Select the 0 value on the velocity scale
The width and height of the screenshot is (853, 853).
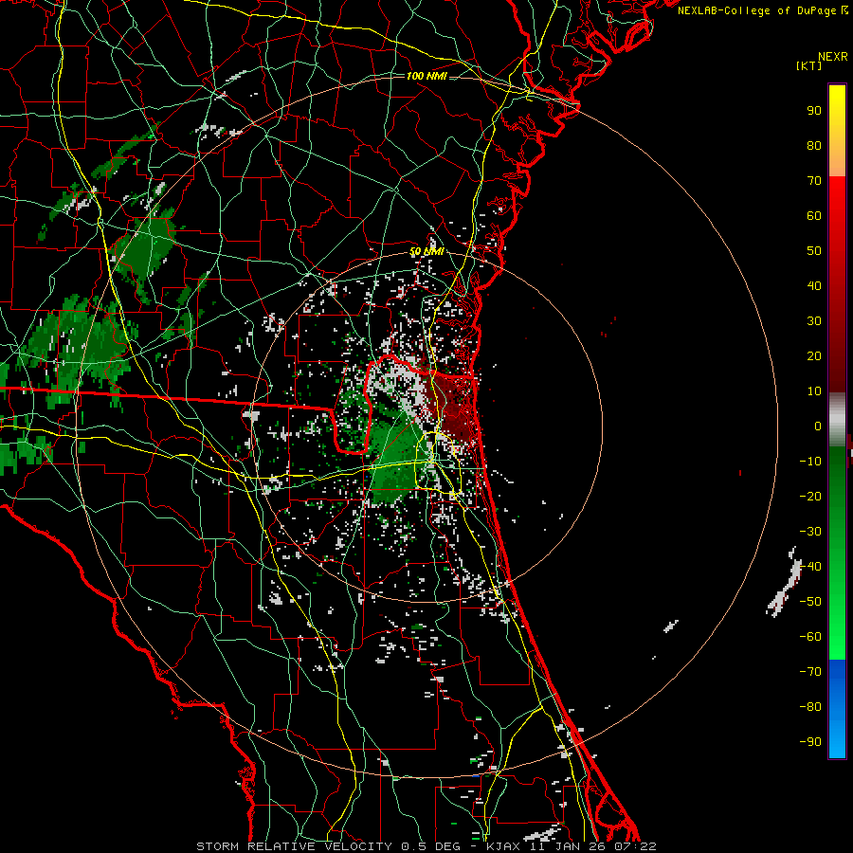point(818,426)
